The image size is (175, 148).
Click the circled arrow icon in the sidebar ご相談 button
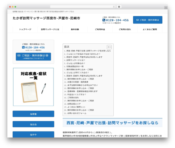coord(47,55)
